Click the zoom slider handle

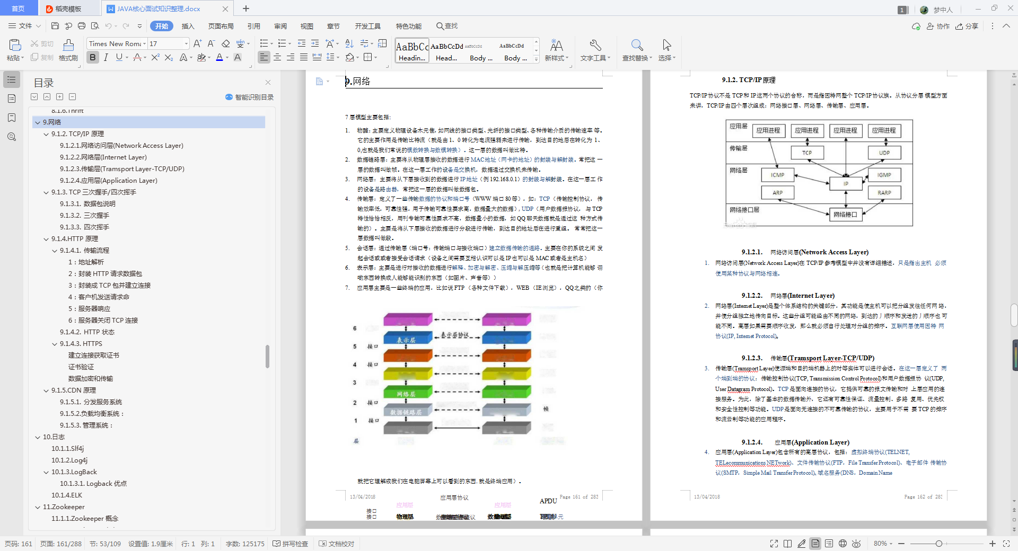[939, 544]
